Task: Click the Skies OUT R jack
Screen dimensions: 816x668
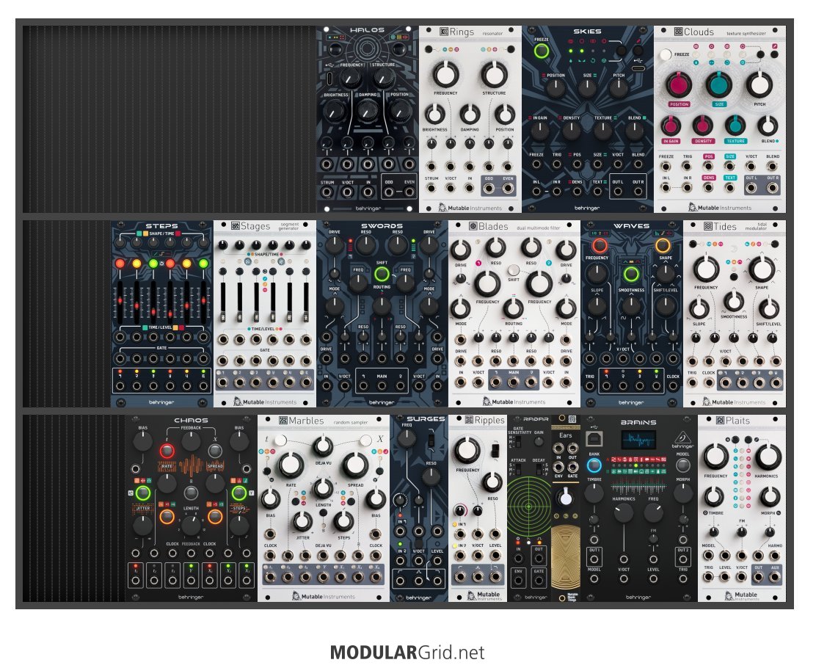Action: [638, 191]
